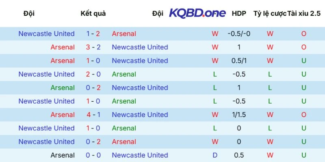
Task: Click the Tài xỉu 2.5 column header
Action: click(x=304, y=13)
